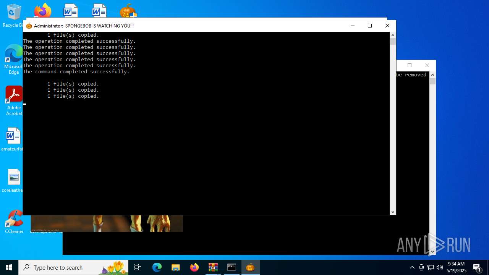Open Firefox from the taskbar

pyautogui.click(x=194, y=267)
